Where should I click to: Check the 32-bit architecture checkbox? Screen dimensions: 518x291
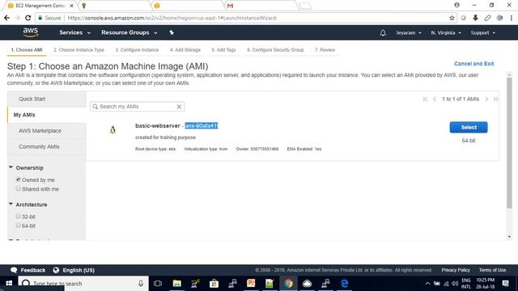tap(18, 216)
